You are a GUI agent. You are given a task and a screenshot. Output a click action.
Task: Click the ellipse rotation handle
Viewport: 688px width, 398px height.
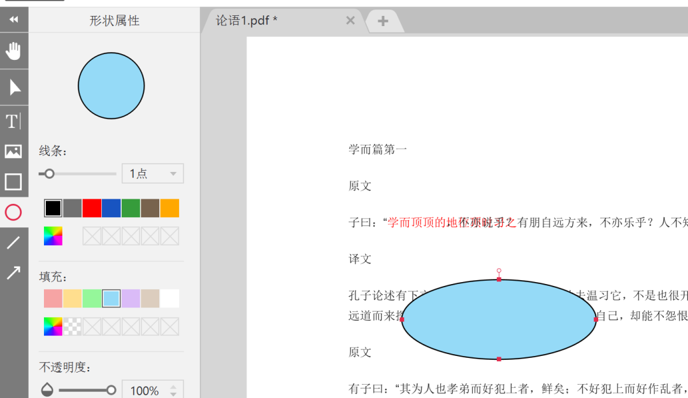pyautogui.click(x=499, y=271)
